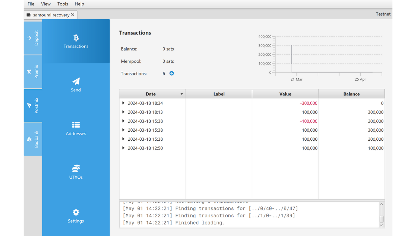Select the -300,000 value cell
The width and height of the screenshot is (420, 236).
[x=309, y=103]
